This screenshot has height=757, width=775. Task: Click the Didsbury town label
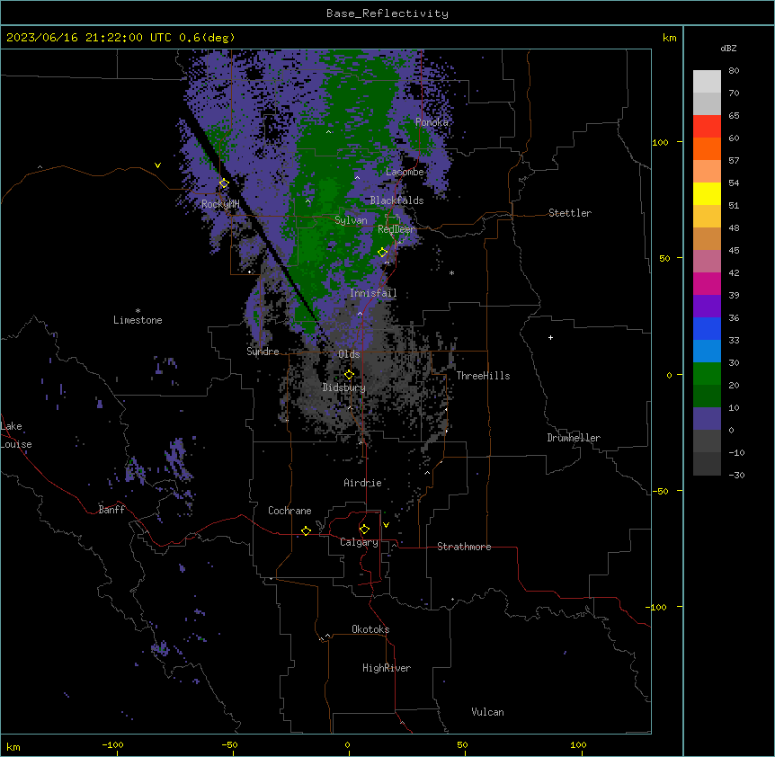pyautogui.click(x=344, y=387)
